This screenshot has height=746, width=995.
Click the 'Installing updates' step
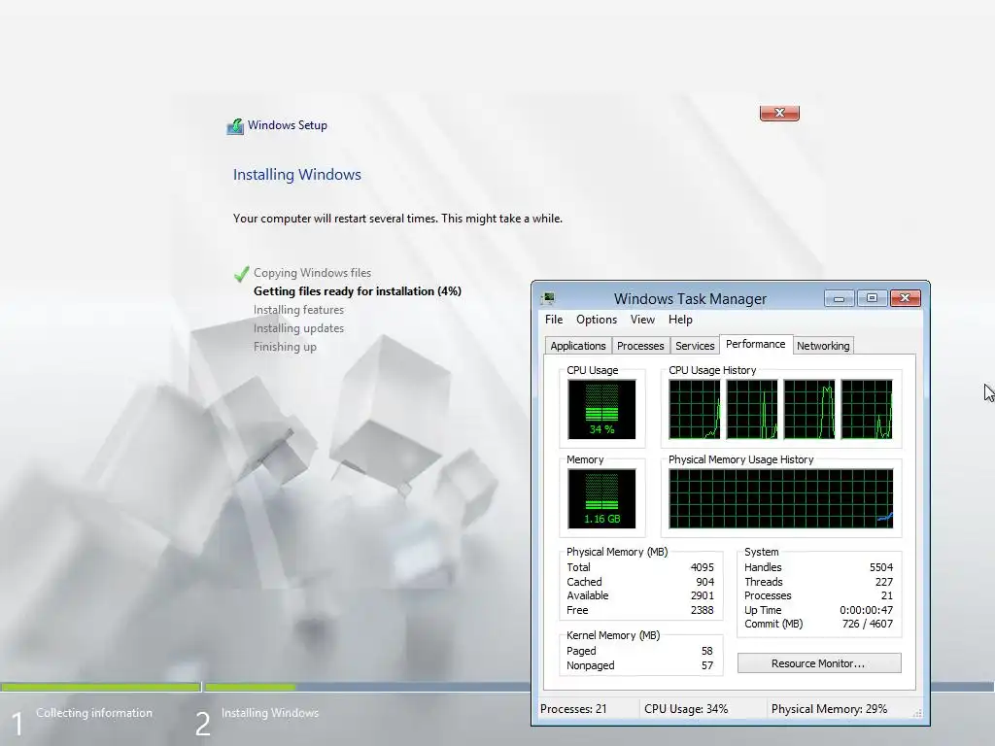(299, 328)
